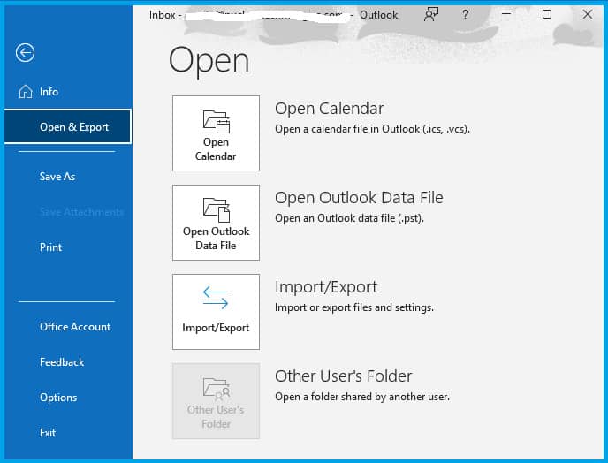Click the Open Calendar folder icon tile
The width and height of the screenshot is (608, 463).
point(216,133)
